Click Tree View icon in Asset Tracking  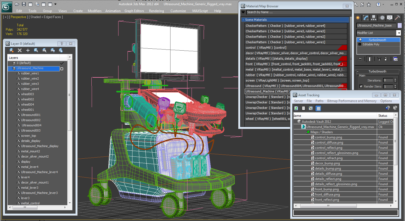pos(311,108)
